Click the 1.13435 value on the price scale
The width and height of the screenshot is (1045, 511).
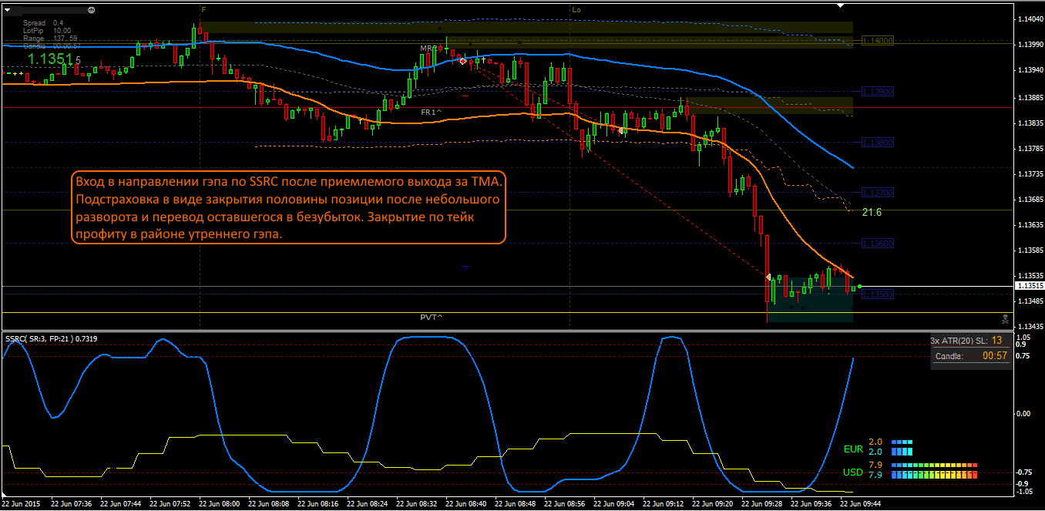(1030, 326)
